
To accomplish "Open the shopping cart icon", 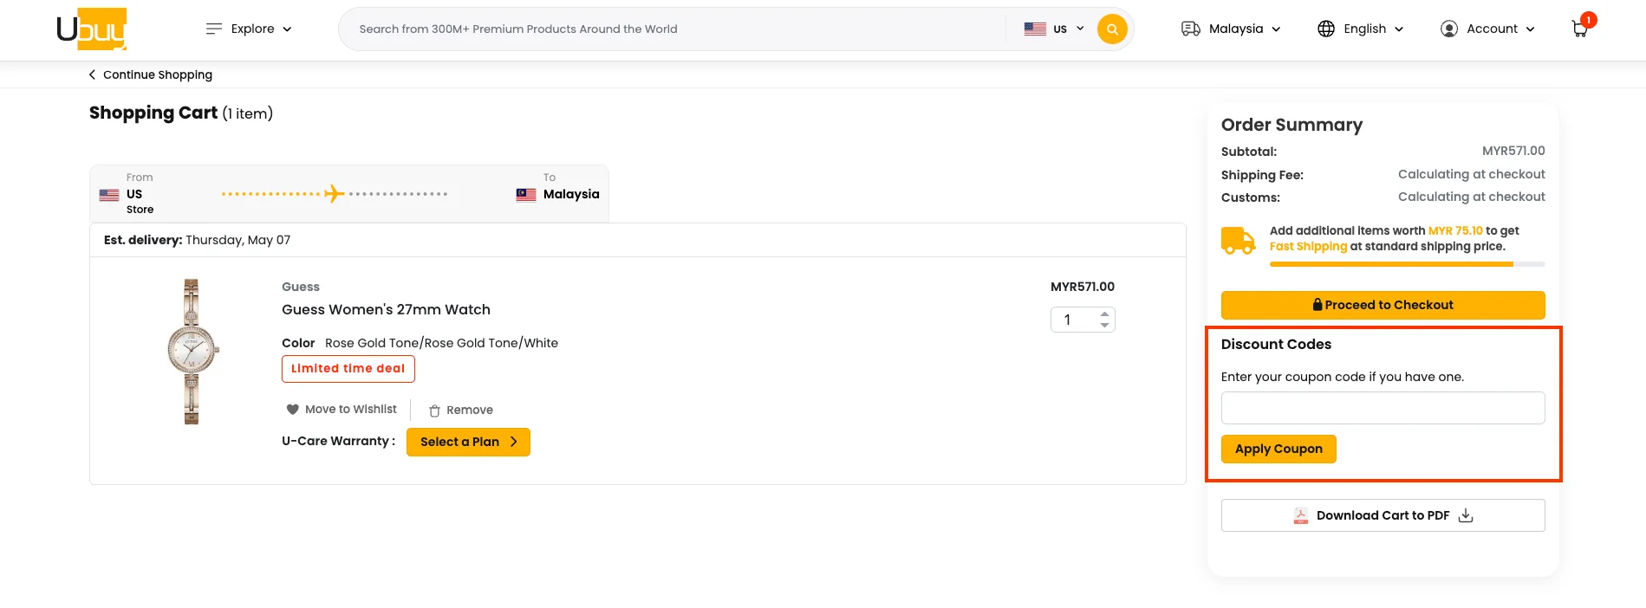I will [x=1581, y=29].
